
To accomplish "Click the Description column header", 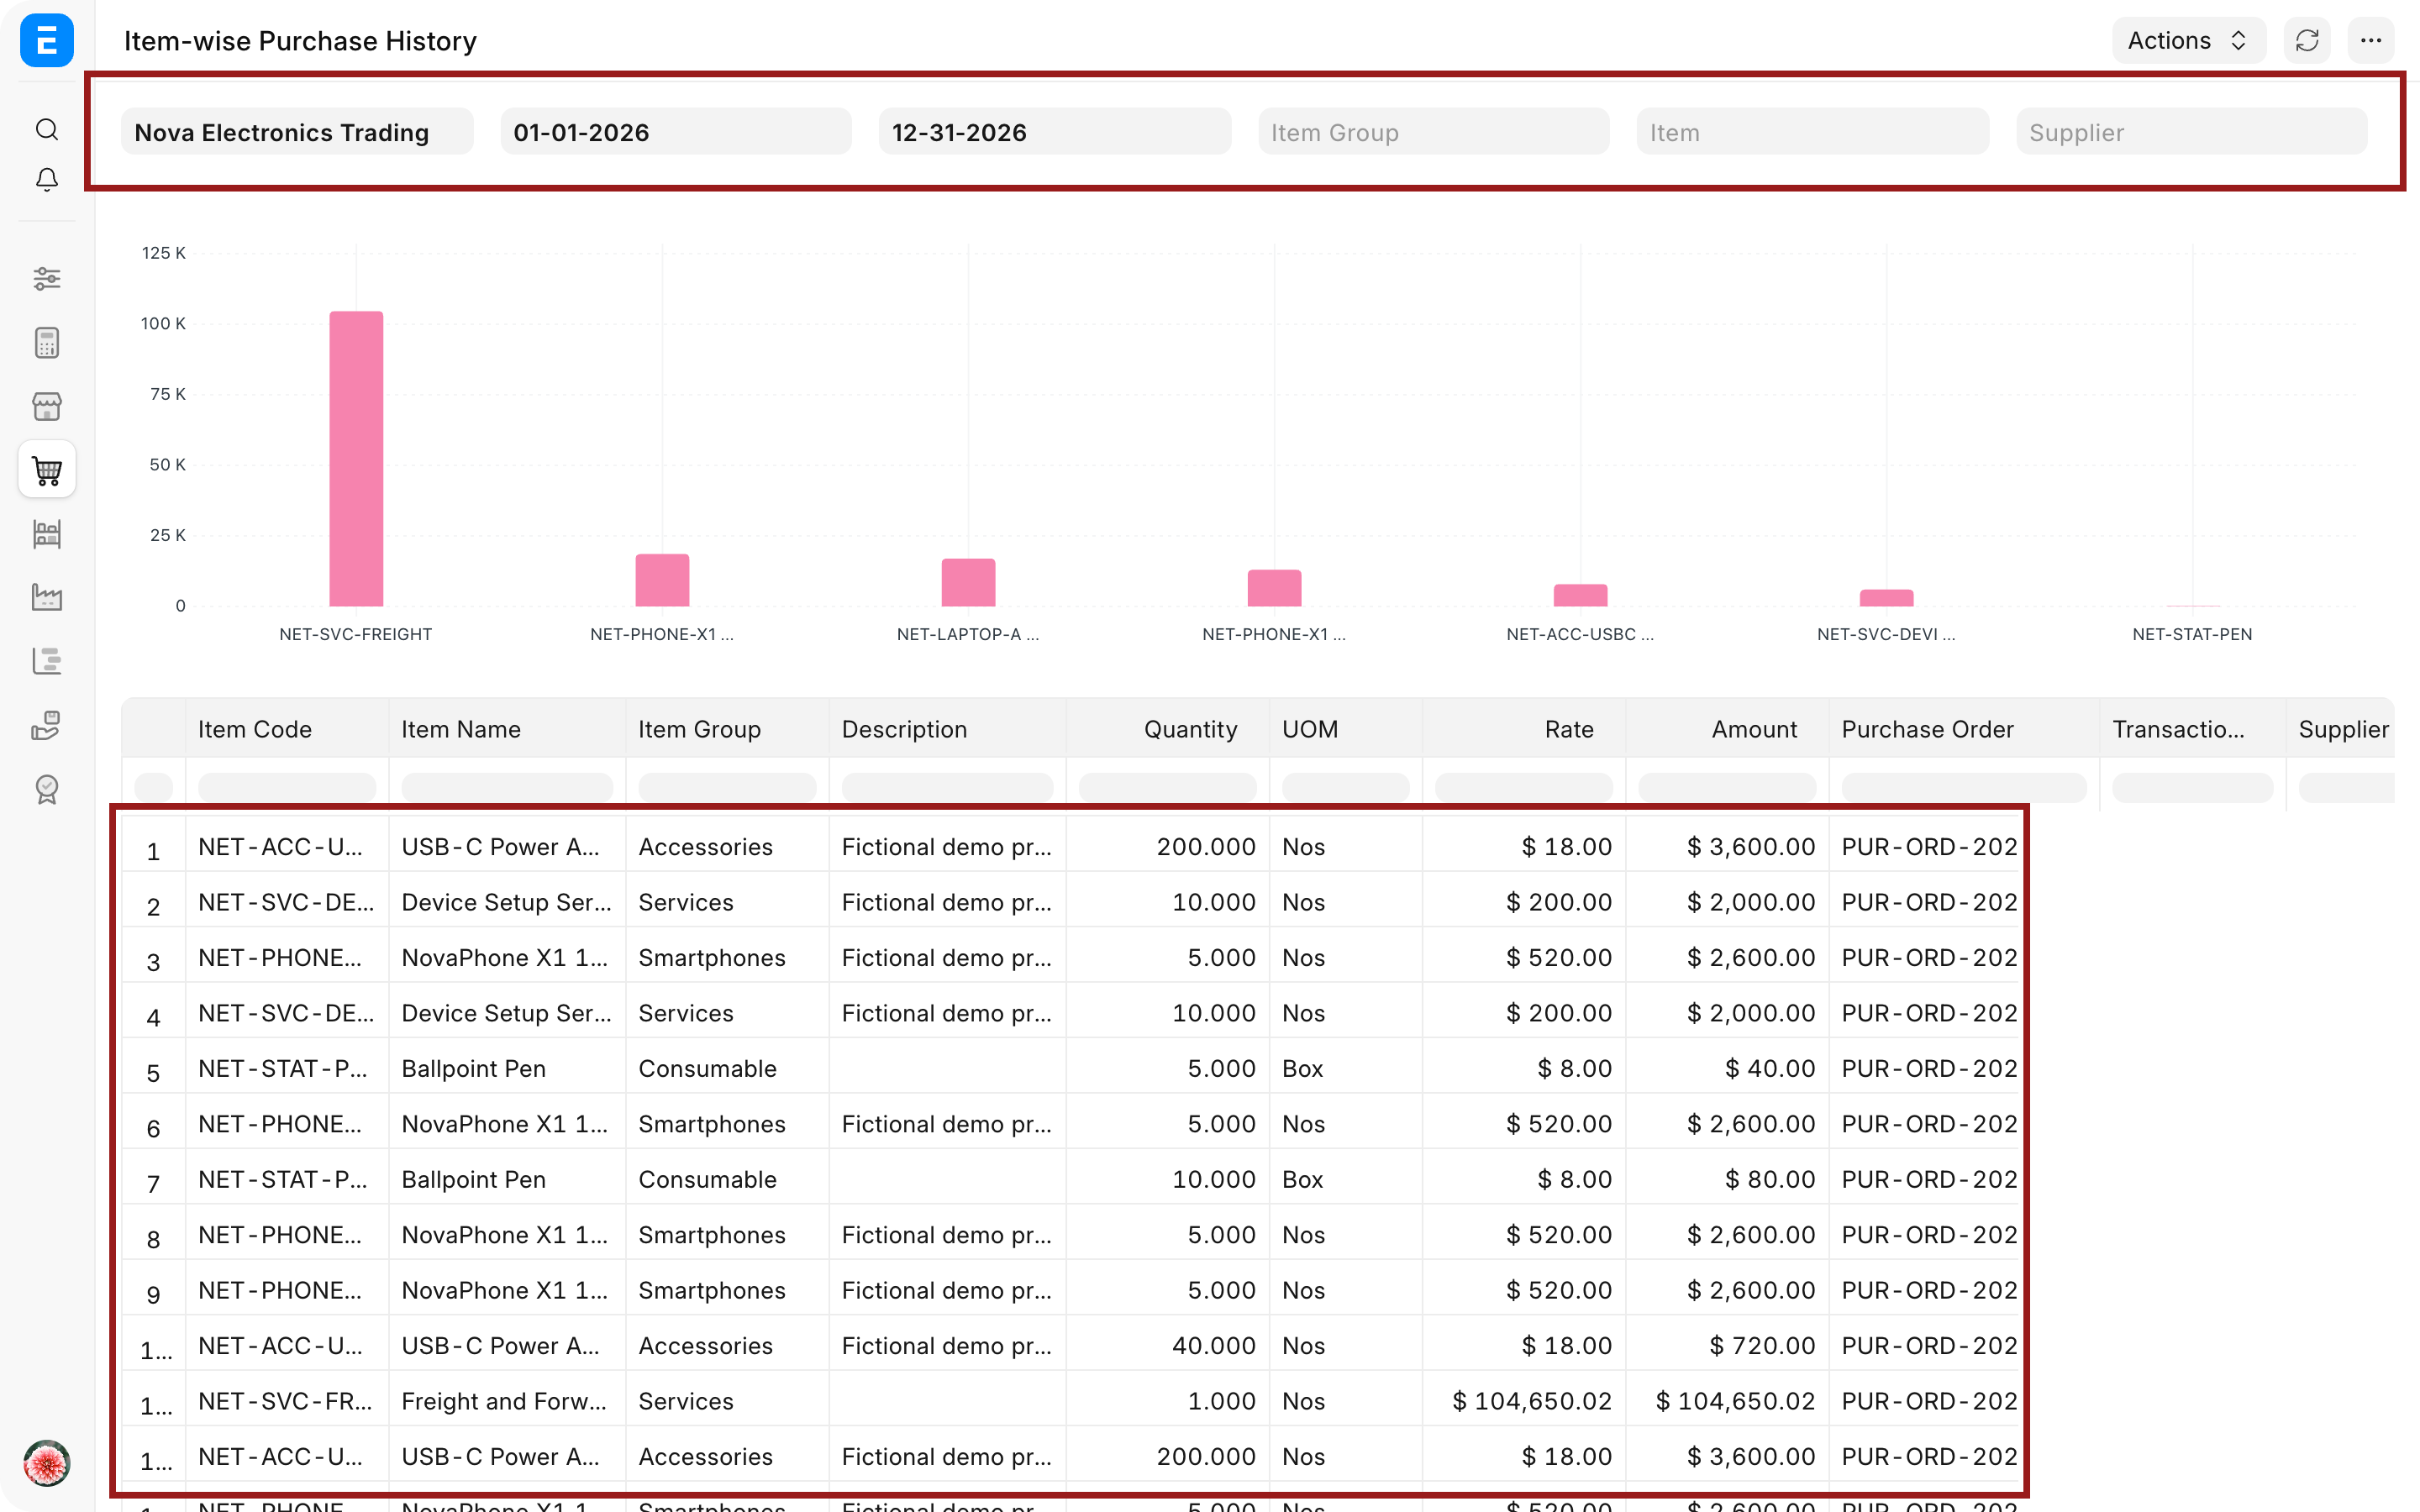I will click(947, 729).
